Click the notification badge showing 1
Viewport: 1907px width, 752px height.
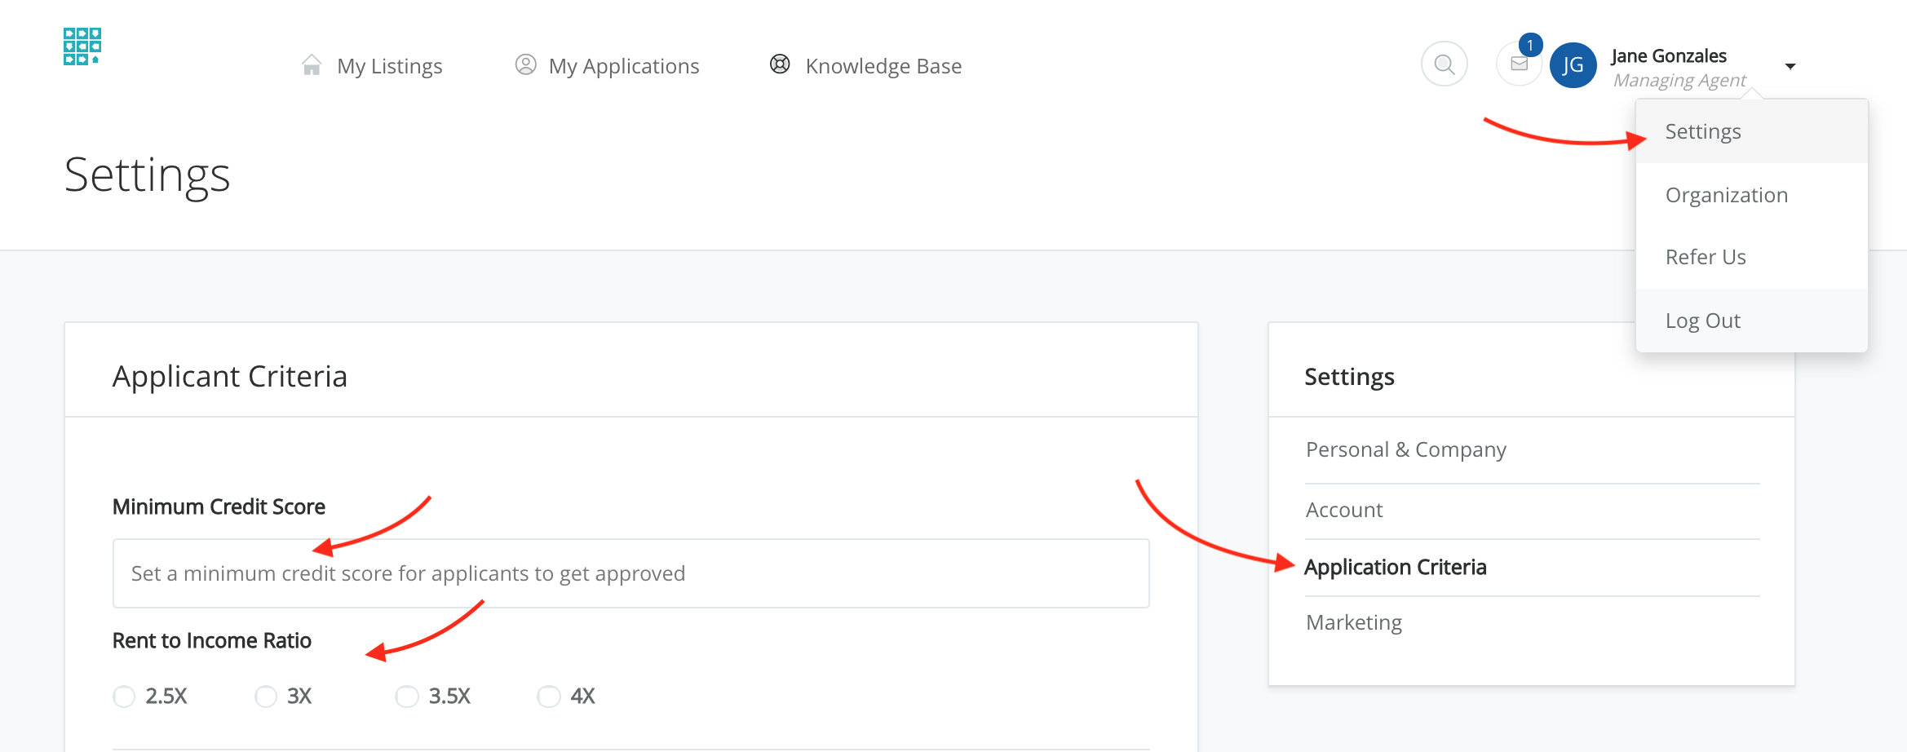(1530, 45)
